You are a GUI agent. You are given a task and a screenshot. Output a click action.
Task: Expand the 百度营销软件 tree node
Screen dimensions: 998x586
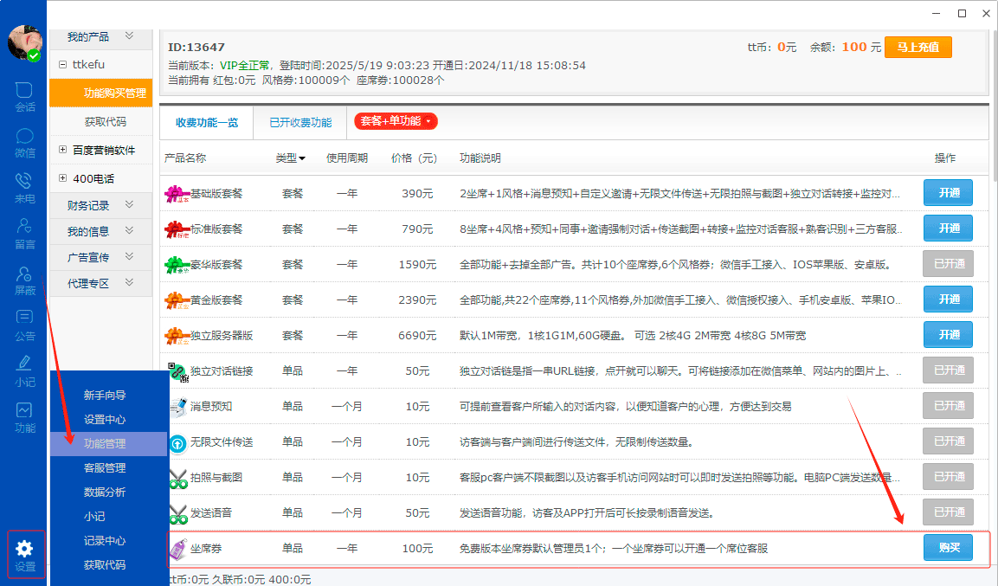(62, 150)
